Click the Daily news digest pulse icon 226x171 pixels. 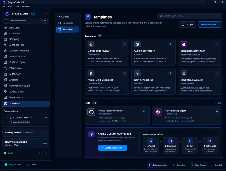pos(137,73)
